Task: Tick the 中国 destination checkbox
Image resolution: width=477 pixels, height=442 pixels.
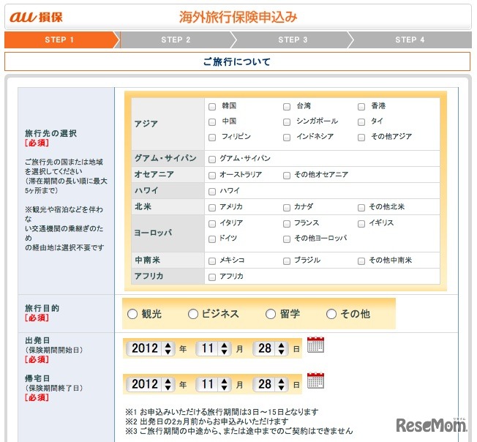Action: (212, 122)
